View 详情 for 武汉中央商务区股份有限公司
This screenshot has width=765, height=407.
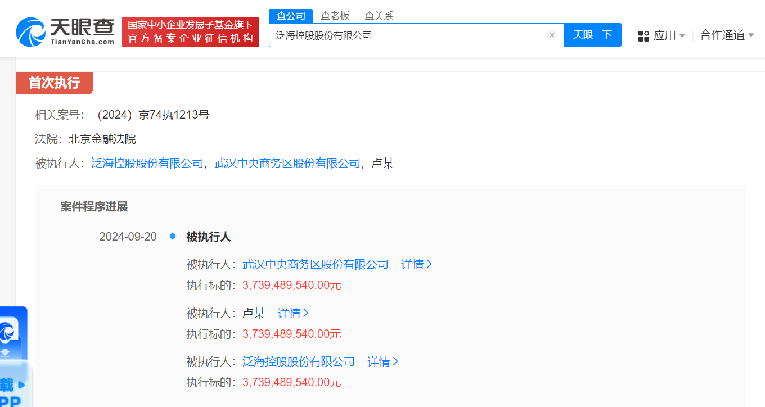[x=416, y=264]
